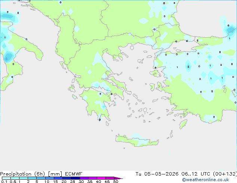Click the "(00+132)" forecast hour text
Viewport: 237px width, 183px height.
[225, 174]
